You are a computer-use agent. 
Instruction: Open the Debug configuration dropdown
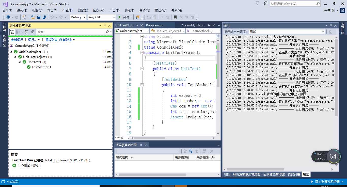pos(78,17)
